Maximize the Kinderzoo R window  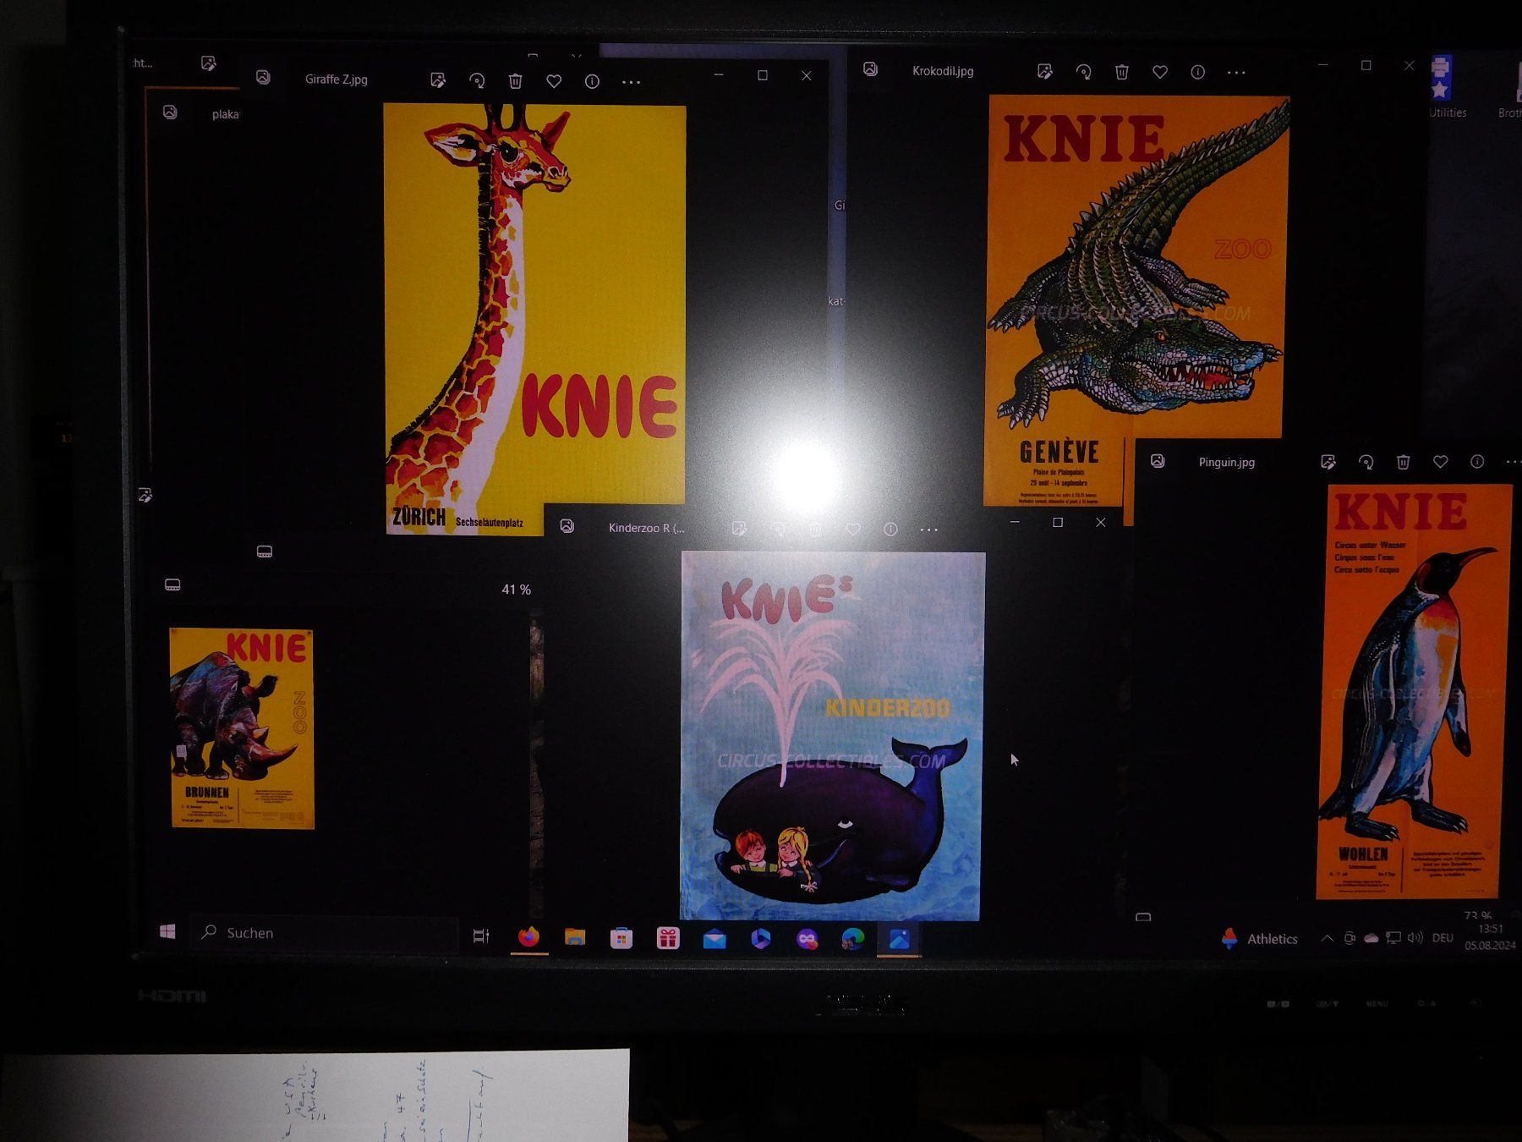[x=1058, y=523]
